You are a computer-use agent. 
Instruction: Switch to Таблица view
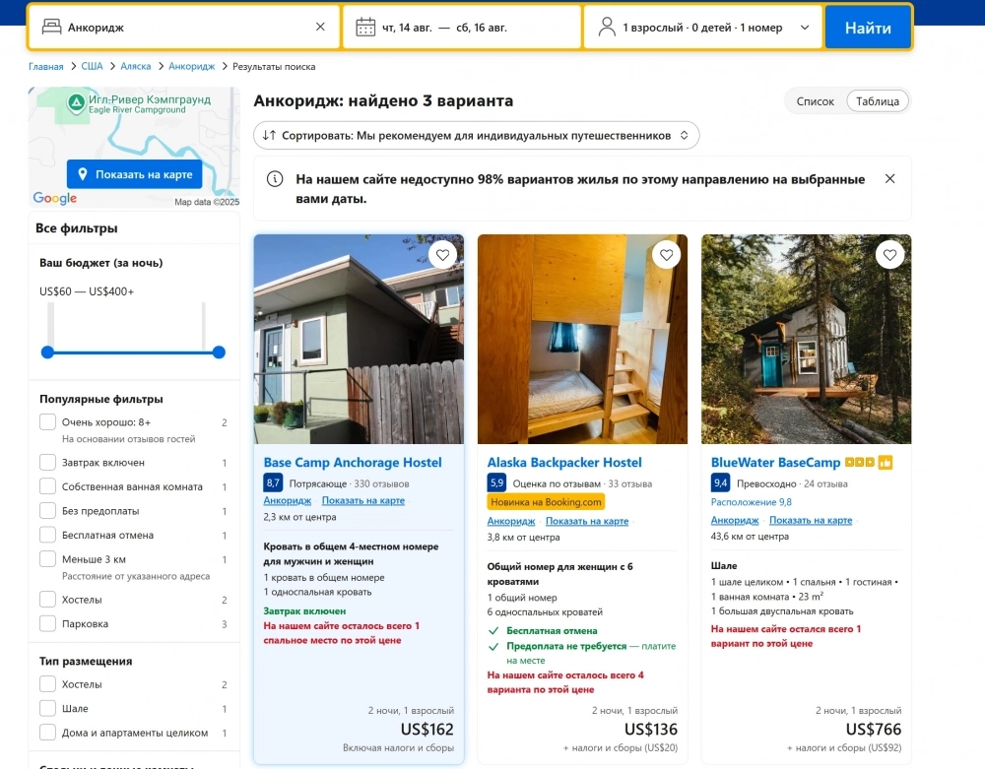click(876, 100)
